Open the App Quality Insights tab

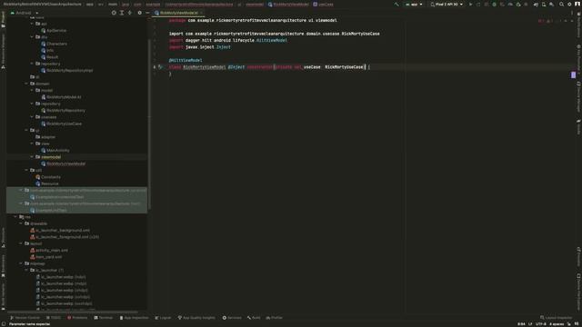(x=196, y=318)
